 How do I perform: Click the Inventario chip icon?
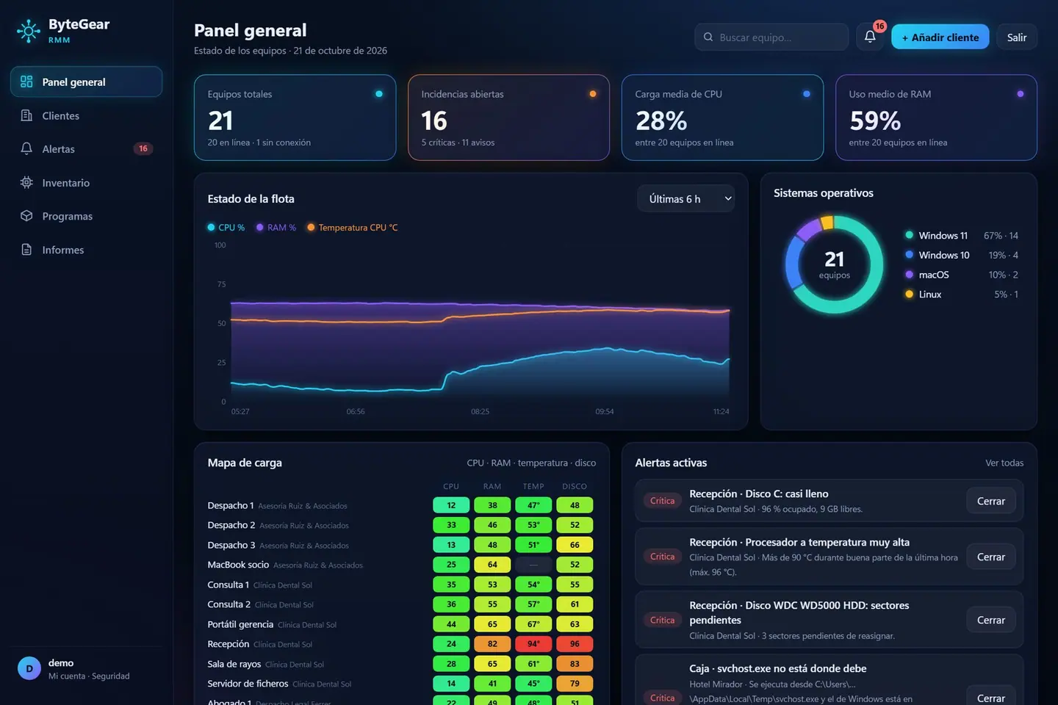tap(26, 182)
